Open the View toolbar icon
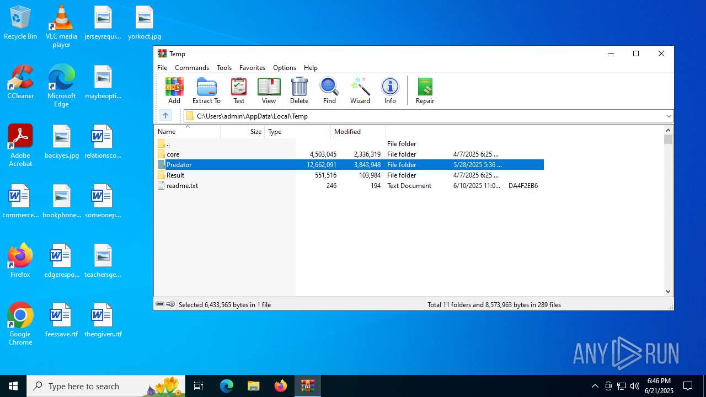This screenshot has height=397, width=706. coord(269,90)
